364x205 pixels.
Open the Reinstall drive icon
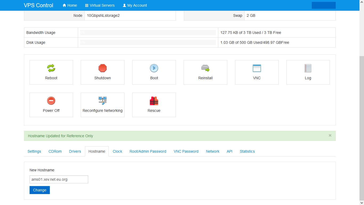(x=205, y=68)
